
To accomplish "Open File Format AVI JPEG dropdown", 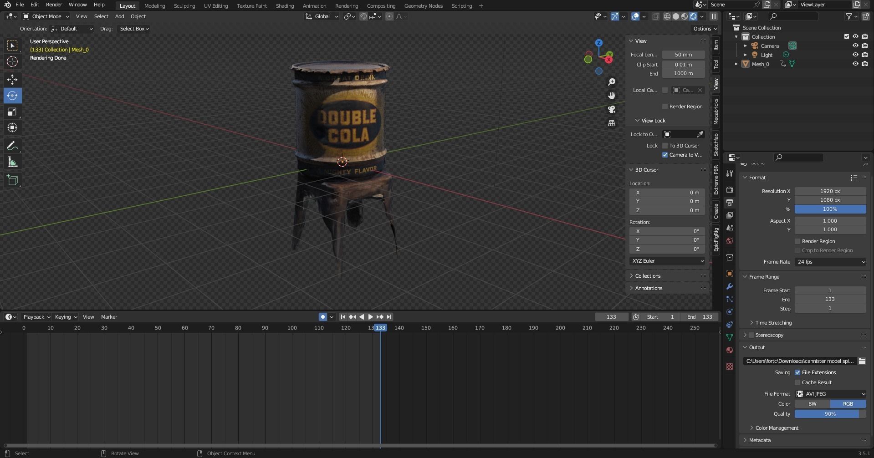I will (830, 394).
